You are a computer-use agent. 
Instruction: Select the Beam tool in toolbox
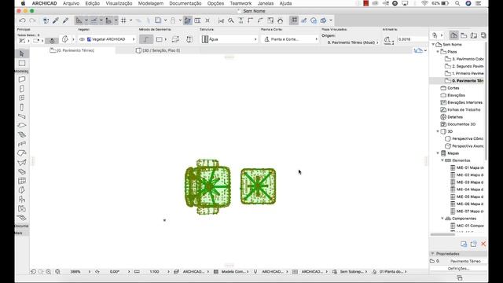pos(22,116)
